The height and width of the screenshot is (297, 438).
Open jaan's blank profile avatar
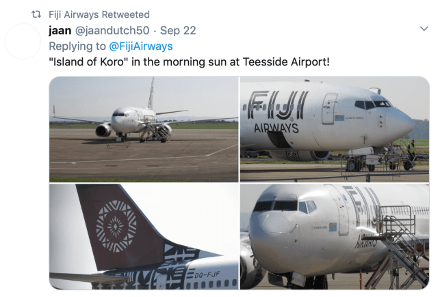23,41
